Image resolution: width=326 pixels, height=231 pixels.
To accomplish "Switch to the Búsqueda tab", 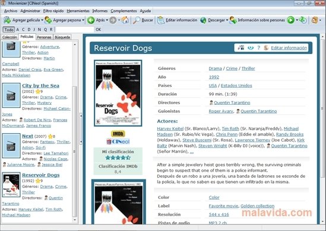I will [62, 37].
